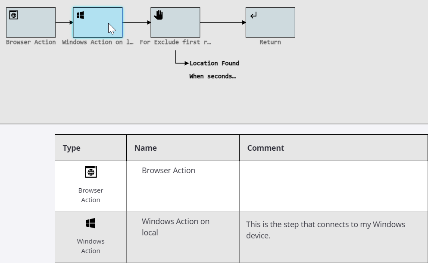Click the "Location Found" branch label
The image size is (428, 263).
tap(214, 63)
